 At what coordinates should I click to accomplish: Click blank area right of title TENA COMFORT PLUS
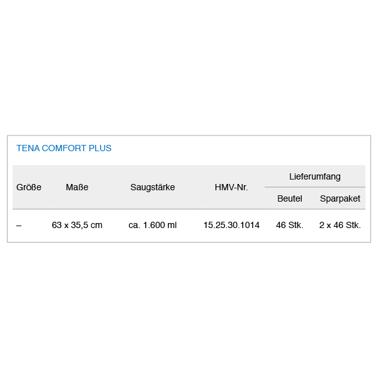(x=239, y=148)
